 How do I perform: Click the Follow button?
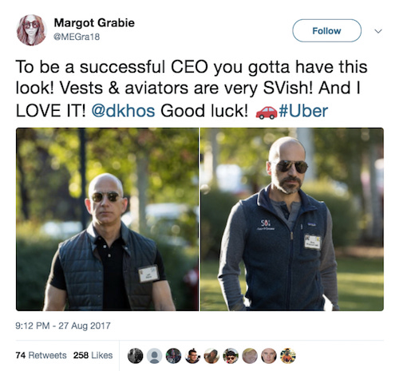(x=326, y=30)
